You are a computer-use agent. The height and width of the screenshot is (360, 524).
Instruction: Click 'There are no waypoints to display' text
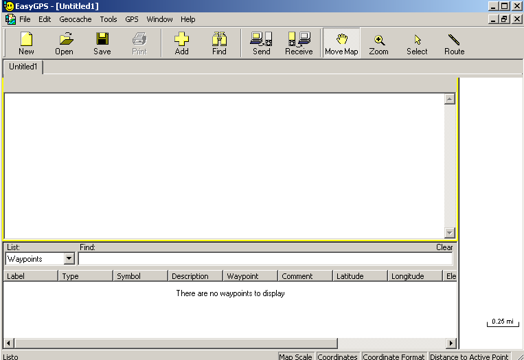tap(230, 293)
